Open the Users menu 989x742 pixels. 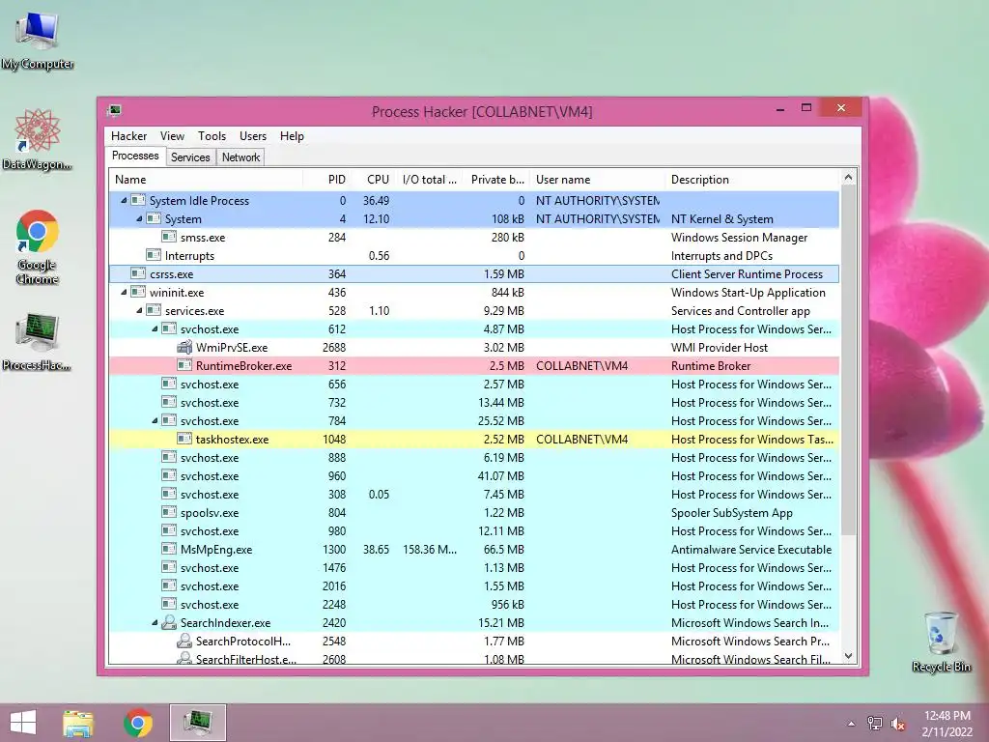point(253,136)
